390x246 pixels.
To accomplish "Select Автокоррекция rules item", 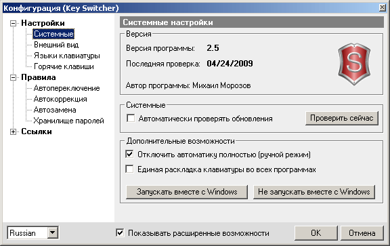I will (60, 99).
